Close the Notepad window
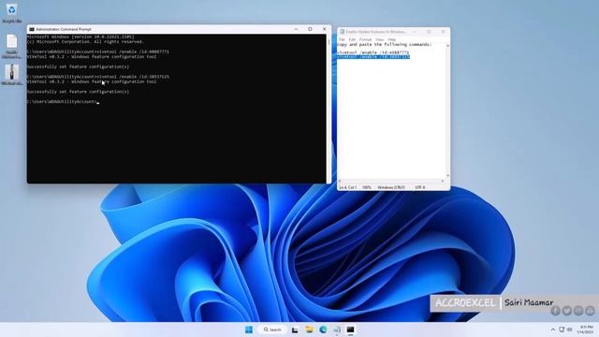599x337 pixels. tap(443, 32)
